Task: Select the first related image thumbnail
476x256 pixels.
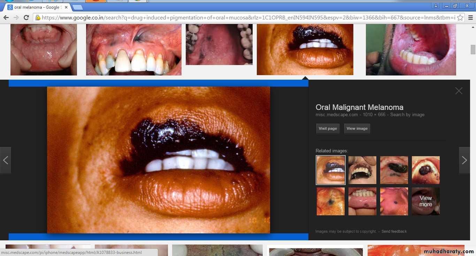Action: coord(330,170)
